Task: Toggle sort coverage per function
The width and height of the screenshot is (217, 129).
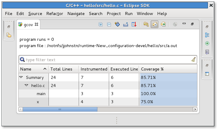Action: pyautogui.click(x=163, y=24)
